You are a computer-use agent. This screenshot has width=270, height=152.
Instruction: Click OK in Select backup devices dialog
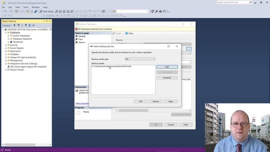[140, 101]
